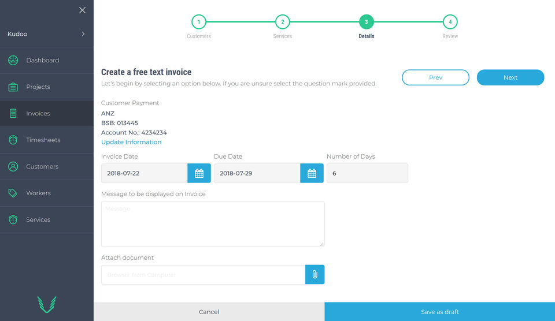Click the 'Create a free text invoice' heading
The width and height of the screenshot is (555, 321).
tap(146, 72)
